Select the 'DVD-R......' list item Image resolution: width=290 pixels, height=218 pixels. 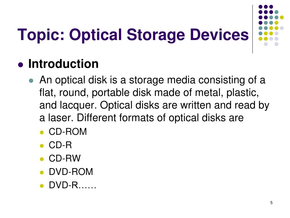72,185
